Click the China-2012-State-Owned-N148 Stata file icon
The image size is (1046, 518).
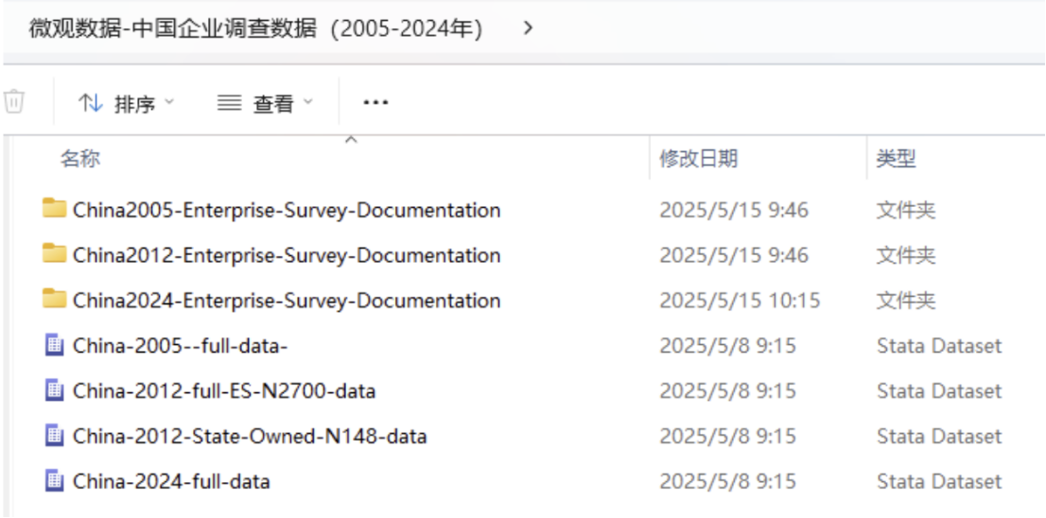pos(55,436)
